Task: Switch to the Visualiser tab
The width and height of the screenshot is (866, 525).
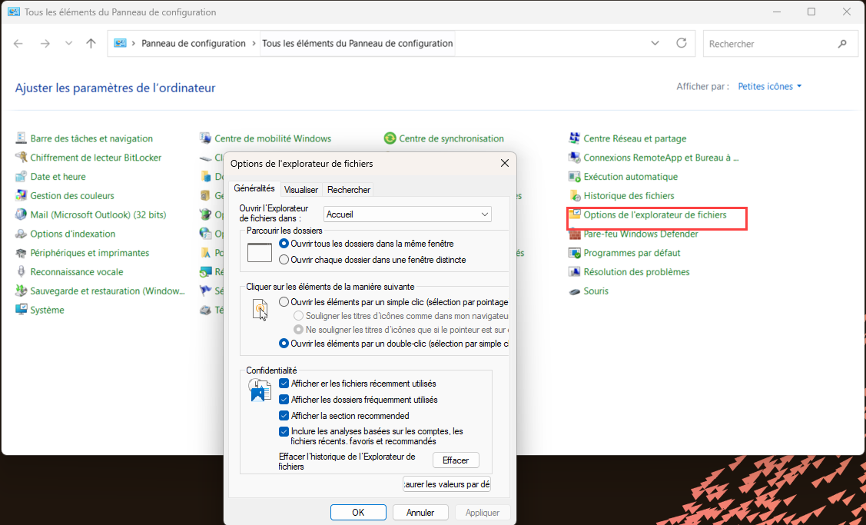Action: click(301, 190)
